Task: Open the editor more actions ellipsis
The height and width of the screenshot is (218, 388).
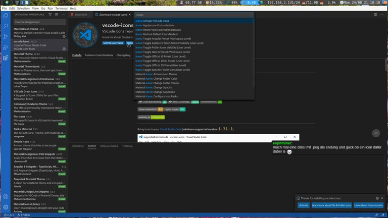Action: tap(382, 15)
